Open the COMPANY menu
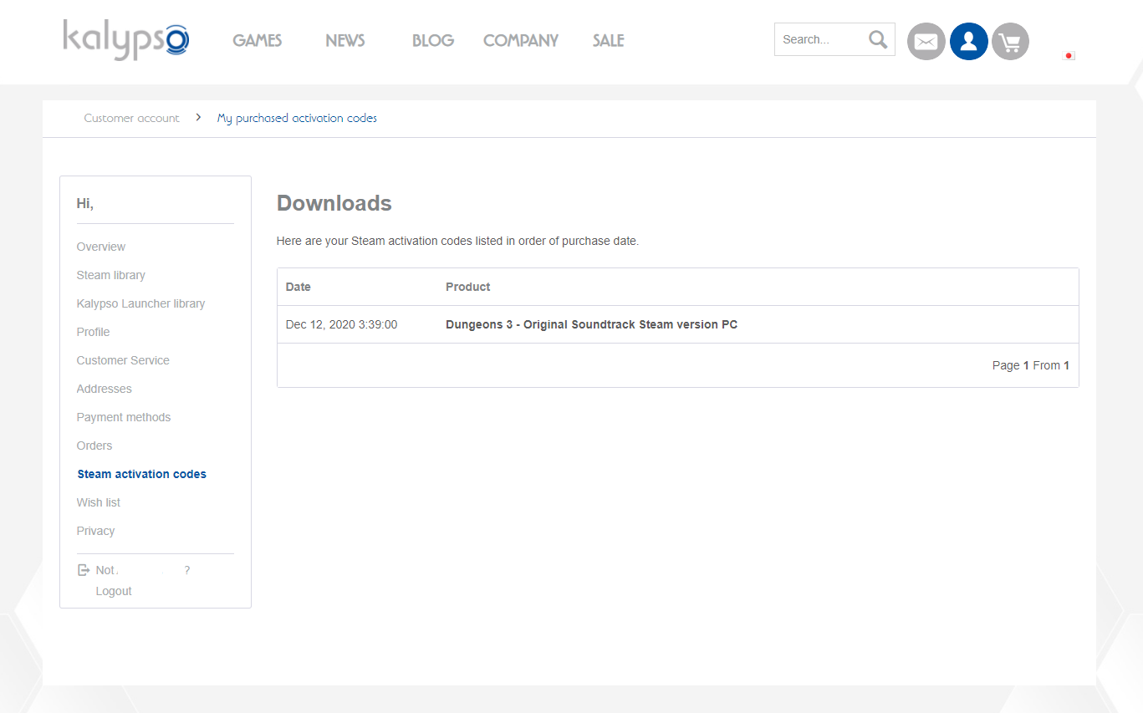This screenshot has width=1143, height=713. [521, 40]
